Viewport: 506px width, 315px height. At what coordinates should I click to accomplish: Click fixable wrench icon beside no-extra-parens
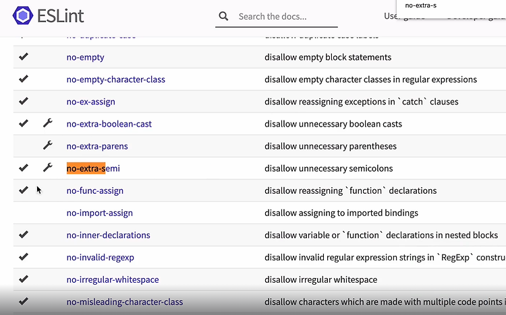point(47,145)
